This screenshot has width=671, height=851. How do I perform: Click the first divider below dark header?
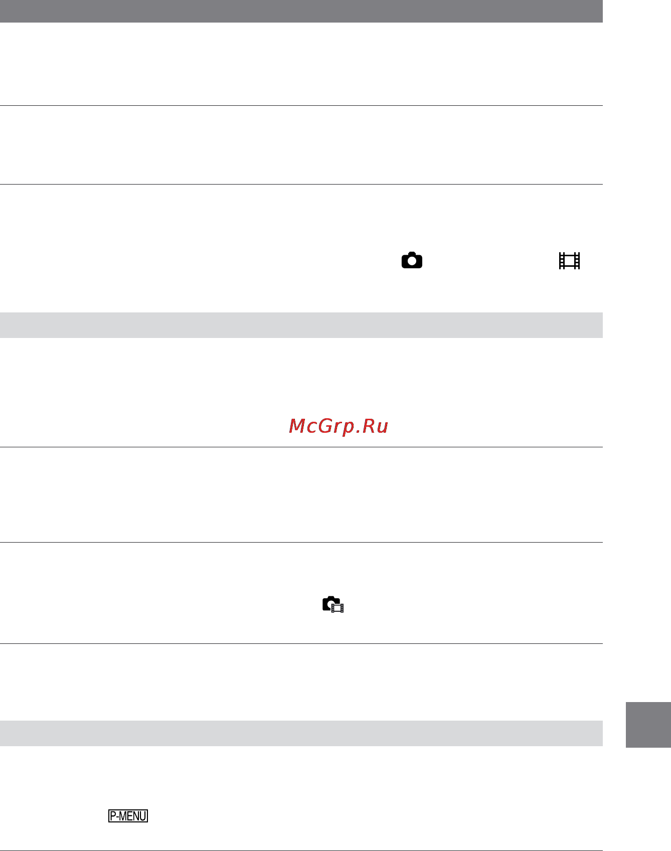tap(301, 105)
